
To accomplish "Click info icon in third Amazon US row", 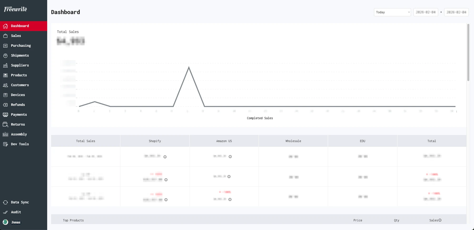I will [230, 199].
